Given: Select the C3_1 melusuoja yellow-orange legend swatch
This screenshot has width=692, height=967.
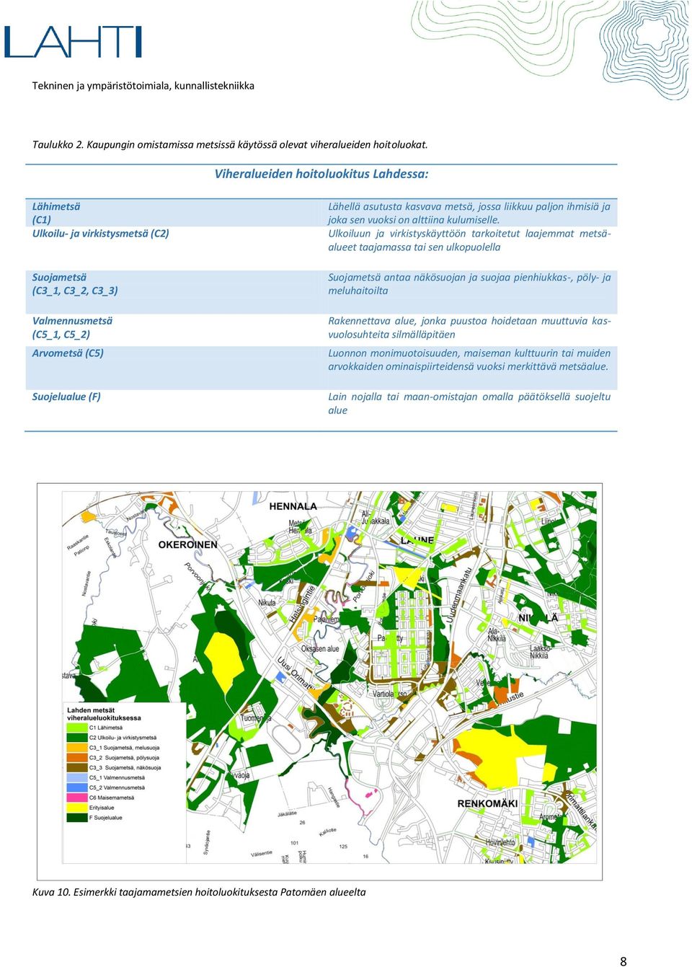Looking at the screenshot, I should tap(77, 748).
